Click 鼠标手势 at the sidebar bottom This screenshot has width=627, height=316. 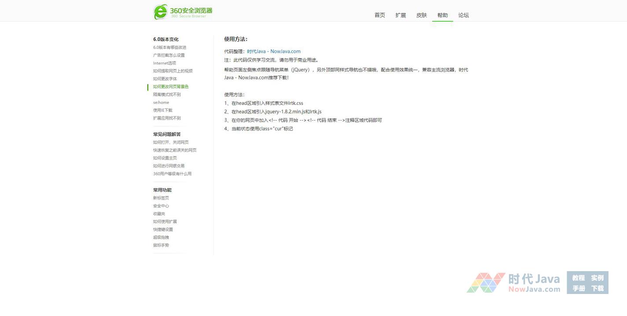161,245
